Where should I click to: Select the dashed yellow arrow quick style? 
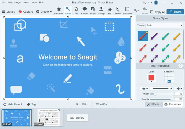[177, 47]
